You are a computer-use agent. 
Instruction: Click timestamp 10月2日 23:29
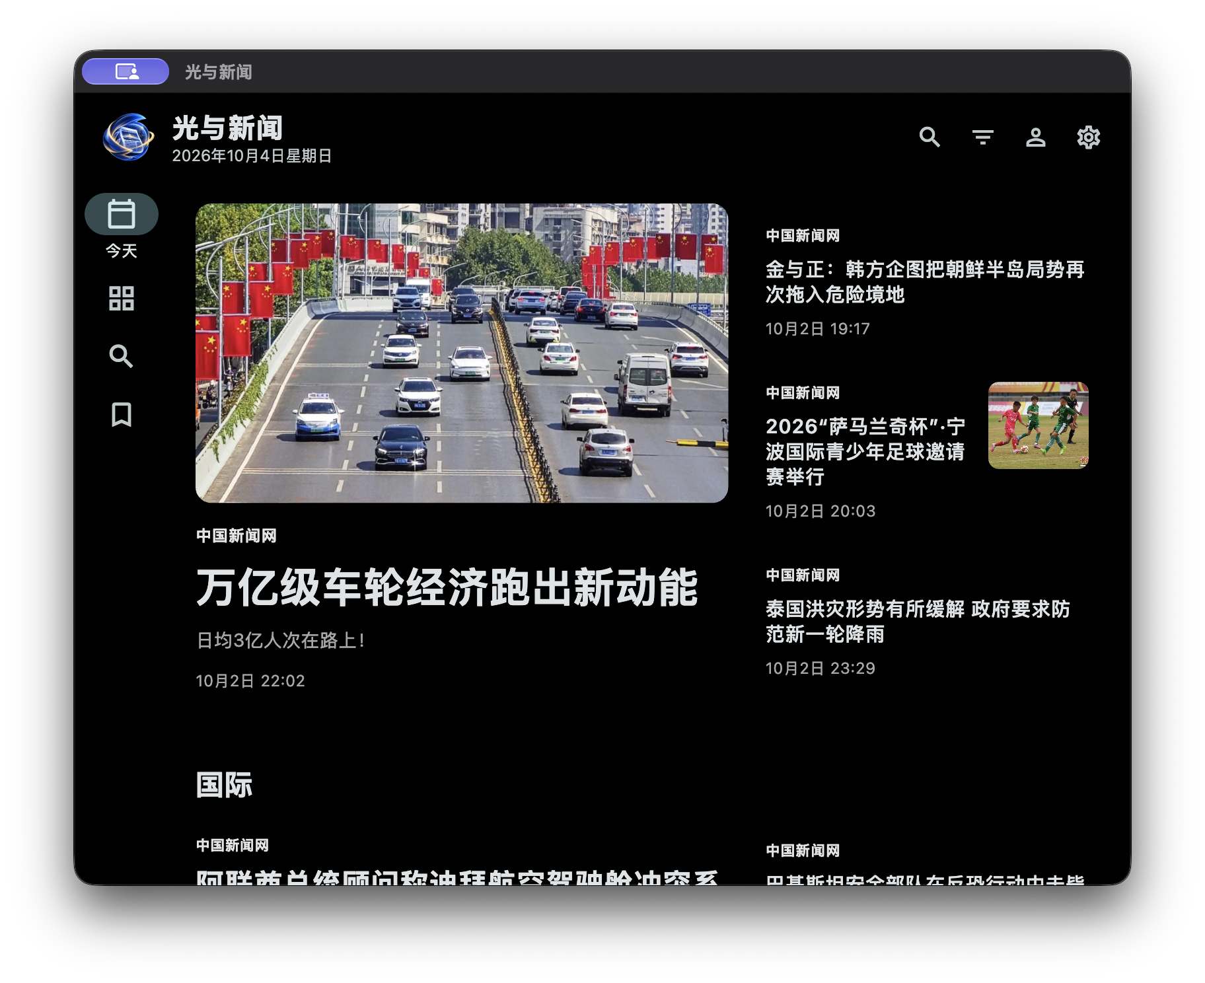tap(821, 669)
